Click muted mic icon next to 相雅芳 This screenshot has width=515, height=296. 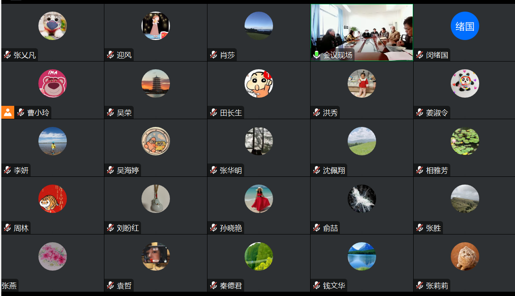tap(420, 170)
